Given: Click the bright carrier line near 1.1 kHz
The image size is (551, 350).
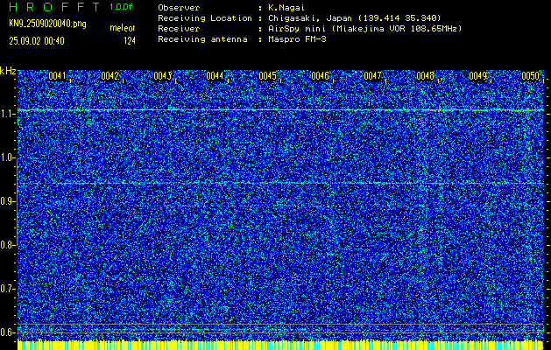Looking at the screenshot, I should click(x=280, y=110).
